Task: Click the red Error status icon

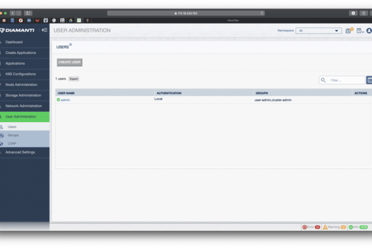Action: pos(305,227)
